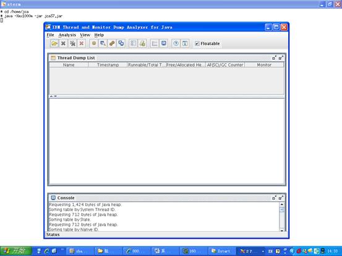Sort by the Timestamp column header

108,65
